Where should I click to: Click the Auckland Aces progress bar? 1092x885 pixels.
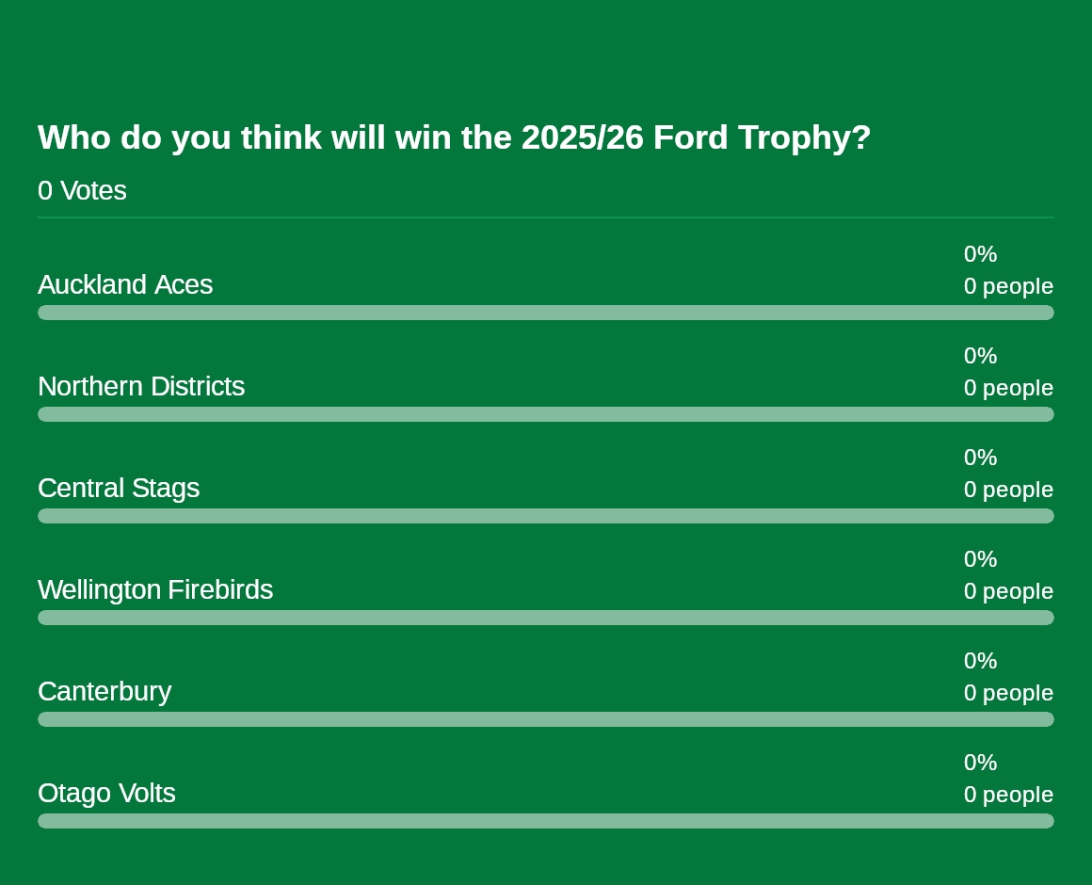(546, 313)
